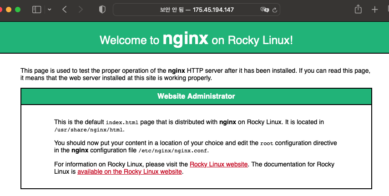Click the 'Website Administrator' header
Screen dimensions: 389x196
point(196,96)
